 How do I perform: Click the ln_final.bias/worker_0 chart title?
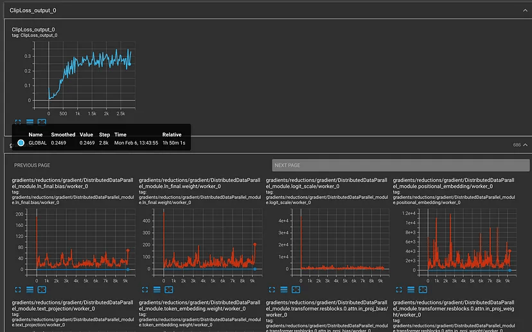pos(73,183)
